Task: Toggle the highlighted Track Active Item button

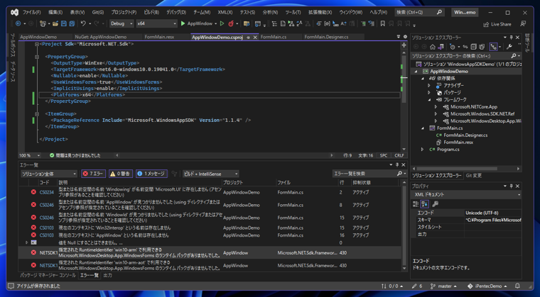Action: [493, 47]
